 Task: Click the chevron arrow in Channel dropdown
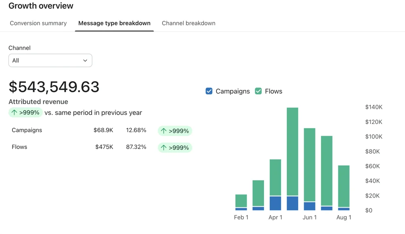click(x=85, y=60)
